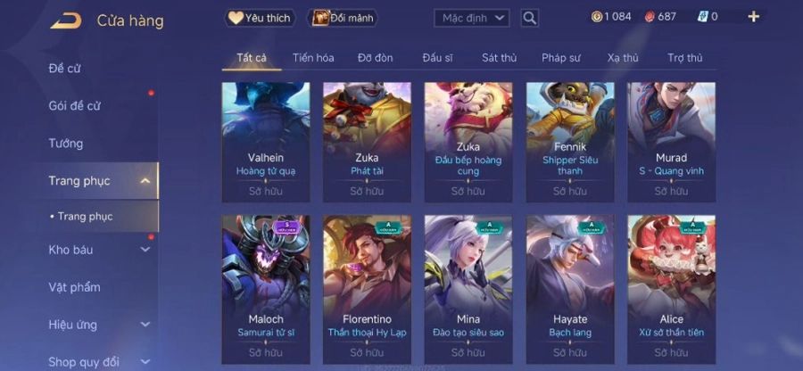Tap the blue voucher currency icon
Image resolution: width=803 pixels, height=371 pixels.
(703, 16)
